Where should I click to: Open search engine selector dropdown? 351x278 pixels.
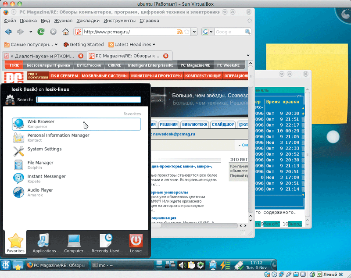(x=211, y=32)
